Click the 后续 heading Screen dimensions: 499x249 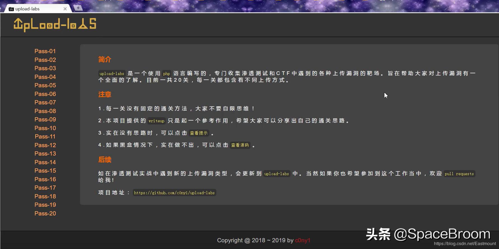(x=105, y=160)
